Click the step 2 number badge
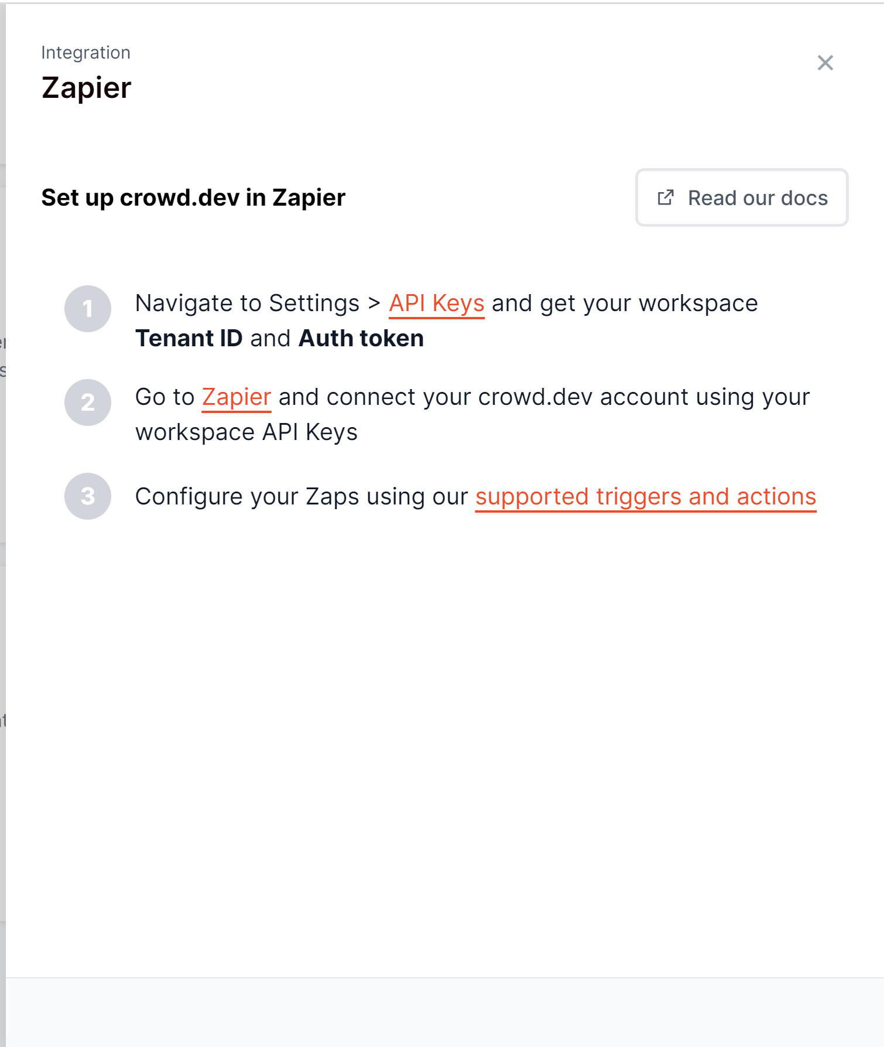 88,403
